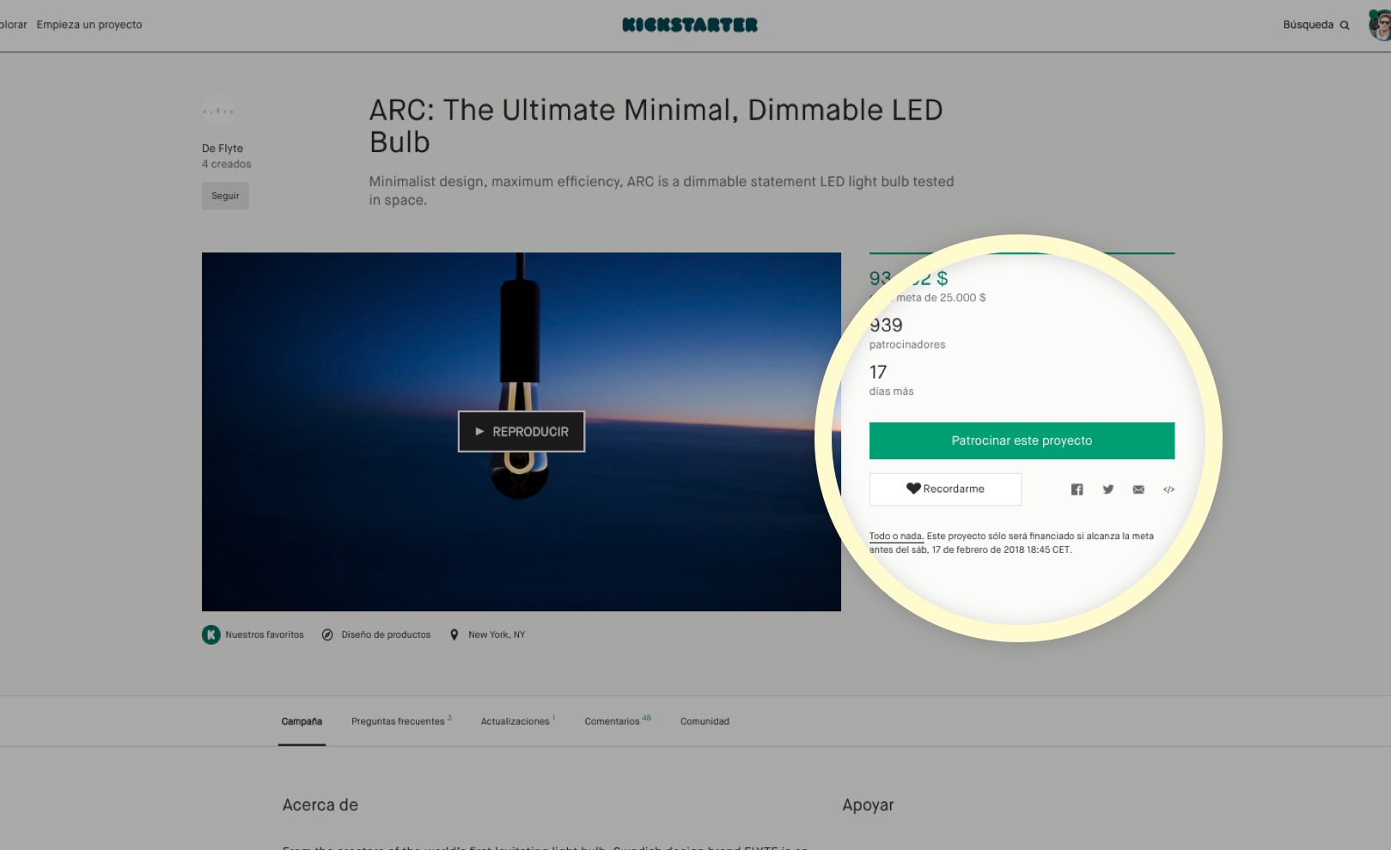Share project on Facebook icon

tap(1077, 489)
